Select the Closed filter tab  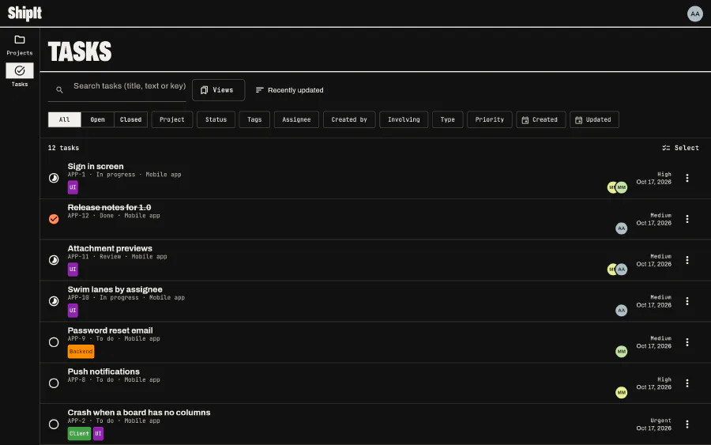click(130, 120)
